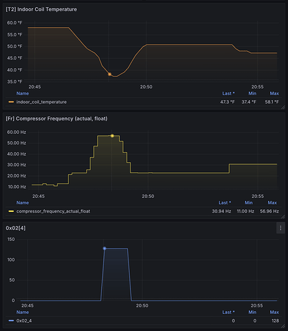Image resolution: width=288 pixels, height=331 pixels.
Task: Open color picker for compressor_frequency_actual_float swatch
Action: pyautogui.click(x=11, y=211)
